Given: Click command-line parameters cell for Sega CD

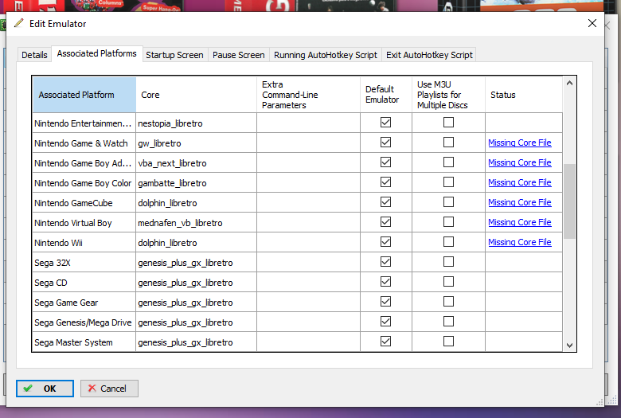Looking at the screenshot, I should tap(309, 283).
